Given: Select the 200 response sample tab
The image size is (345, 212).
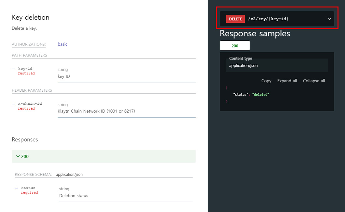Looking at the screenshot, I should [x=235, y=46].
